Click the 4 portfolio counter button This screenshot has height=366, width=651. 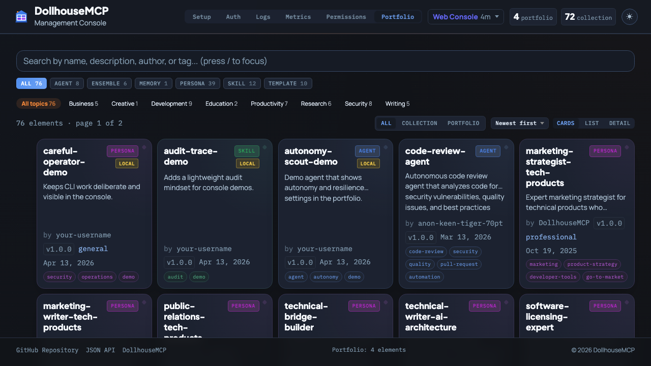pyautogui.click(x=533, y=17)
